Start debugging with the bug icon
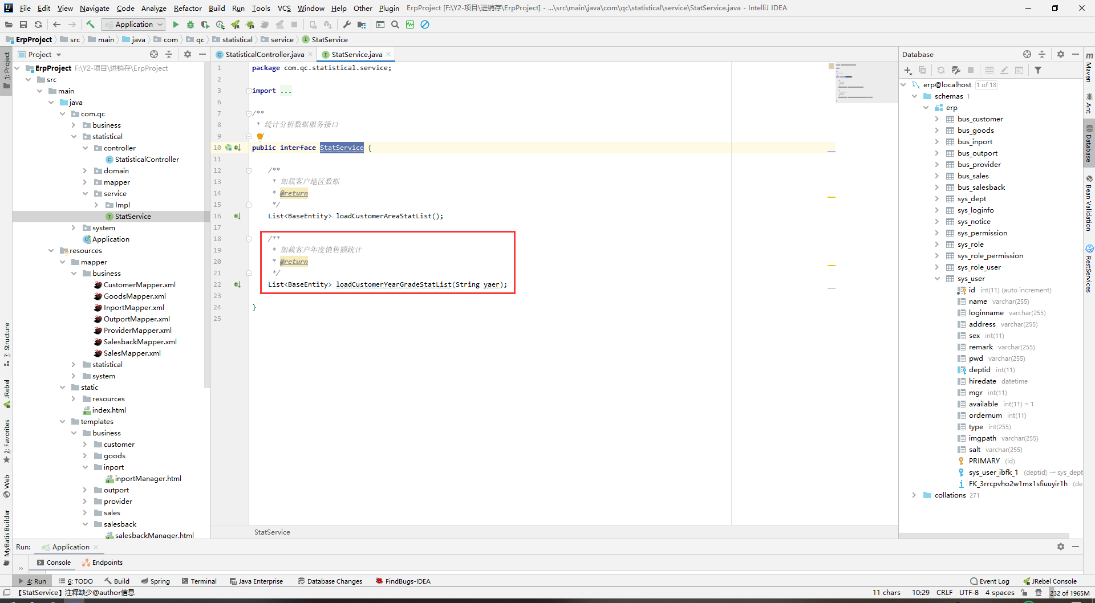Screen dimensions: 1095x603 (x=190, y=25)
